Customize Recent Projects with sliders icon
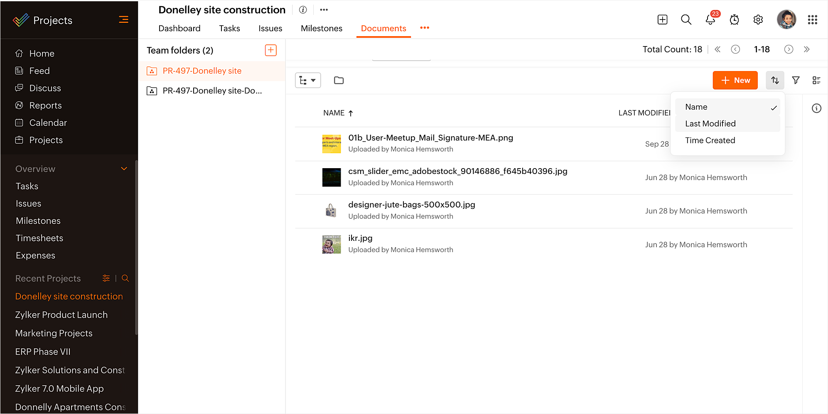The image size is (828, 414). click(106, 278)
